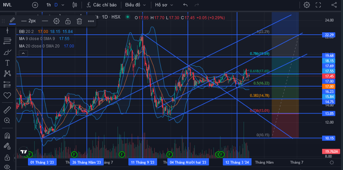The width and height of the screenshot is (343, 170).
Task: Enter fullscreen mode
Action: pos(318,5)
